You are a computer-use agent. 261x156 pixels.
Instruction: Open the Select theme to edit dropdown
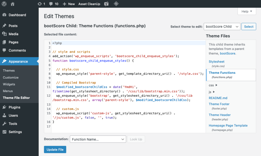(x=222, y=26)
